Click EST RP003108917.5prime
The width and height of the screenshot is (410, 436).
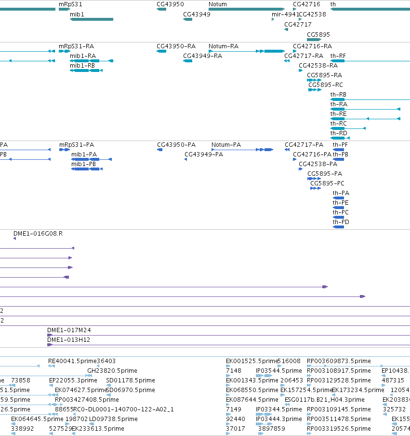coord(309,376)
